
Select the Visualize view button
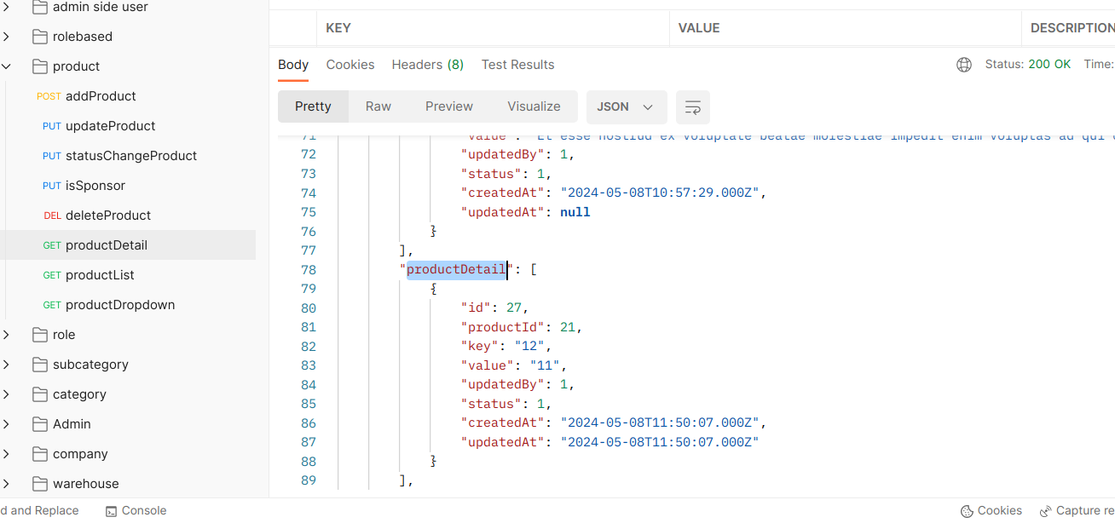click(x=534, y=106)
